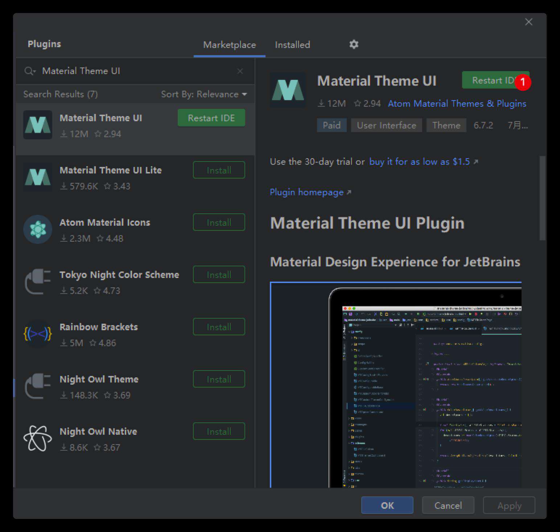
Task: Click the Rainbow Brackets plugin icon
Action: 38,334
